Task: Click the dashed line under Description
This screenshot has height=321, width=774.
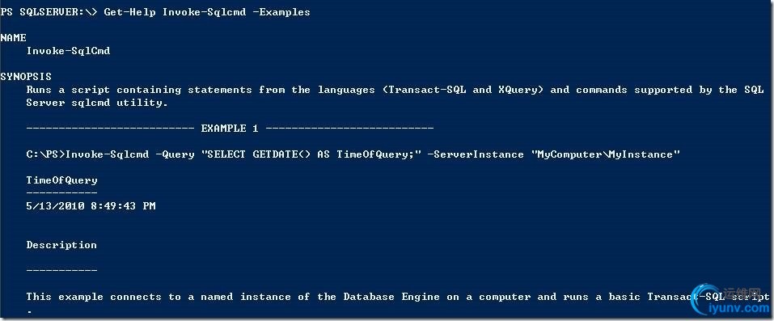Action: (x=61, y=270)
